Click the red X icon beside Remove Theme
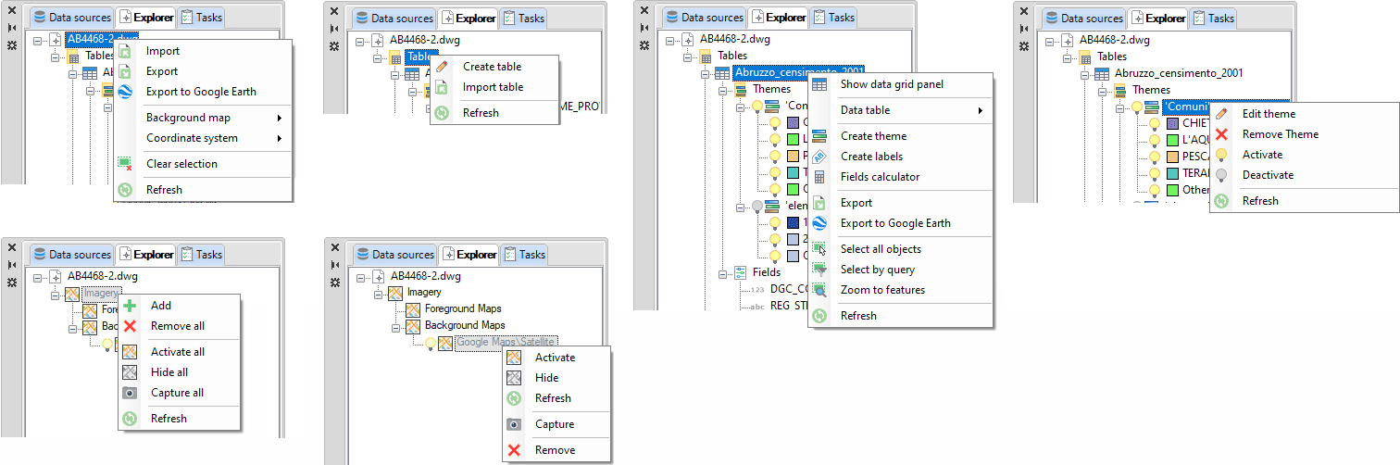The height and width of the screenshot is (465, 1400). (x=1222, y=134)
